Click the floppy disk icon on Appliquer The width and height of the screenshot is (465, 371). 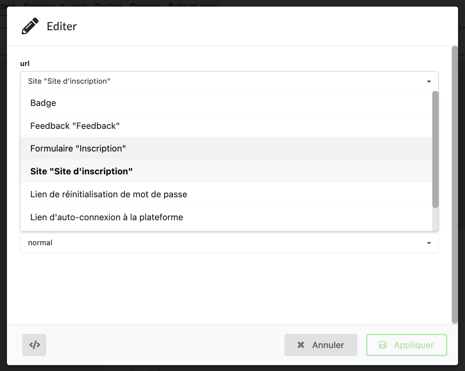[383, 345]
